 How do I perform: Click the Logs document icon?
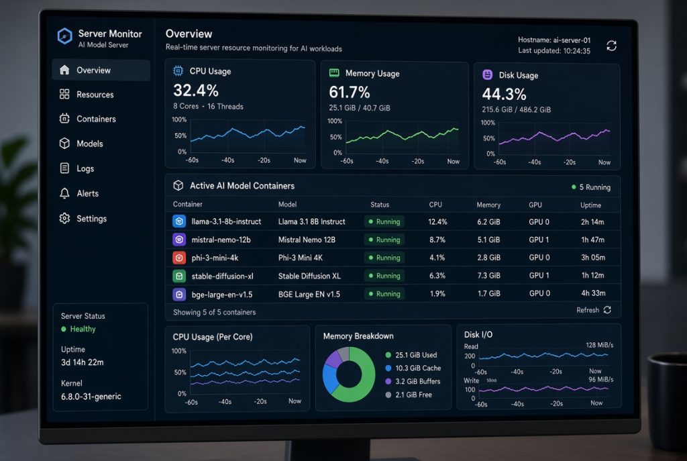[64, 168]
